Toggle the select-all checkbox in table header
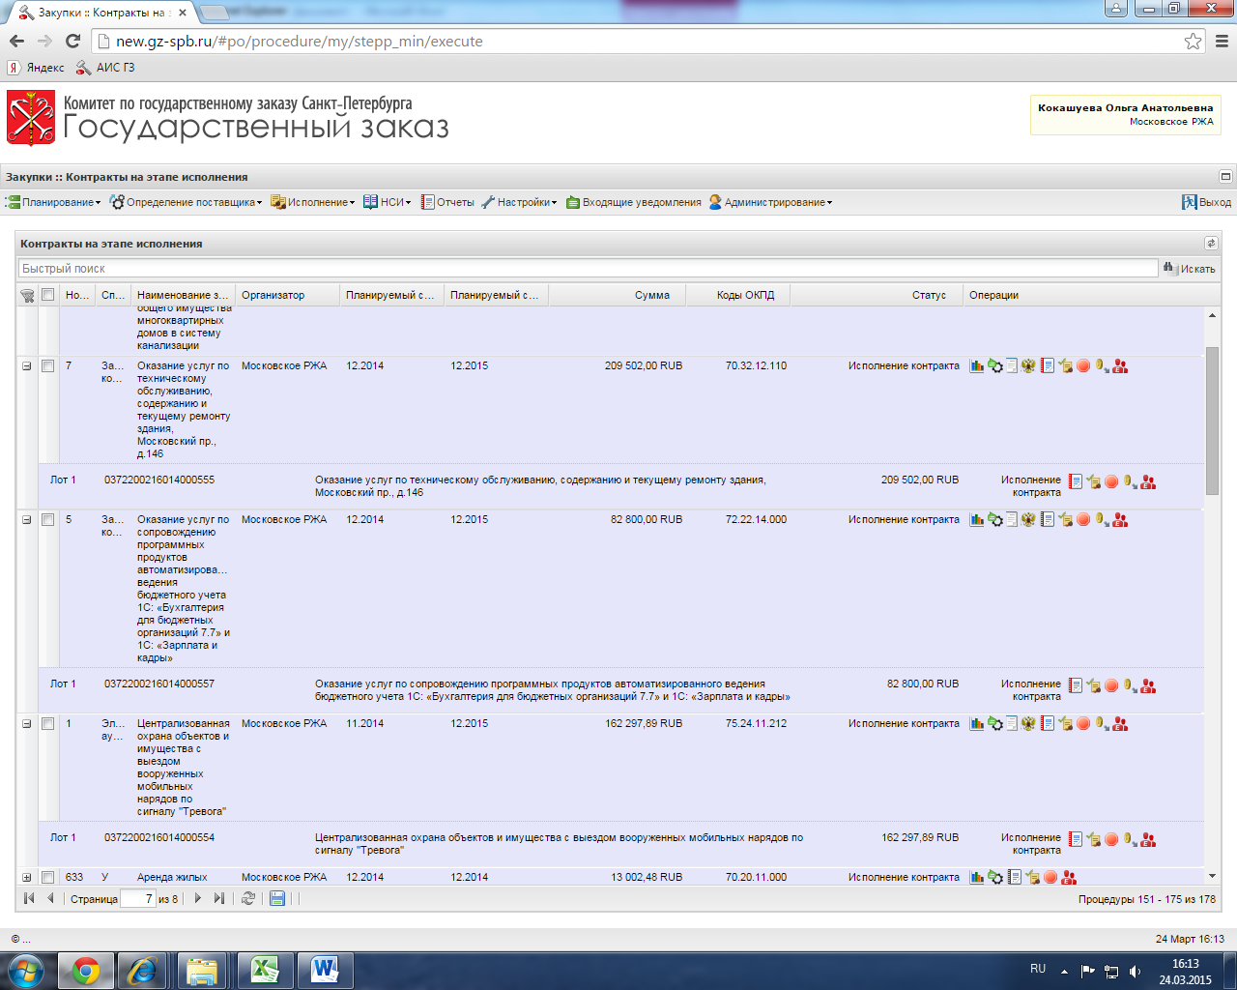The width and height of the screenshot is (1237, 990). (47, 295)
